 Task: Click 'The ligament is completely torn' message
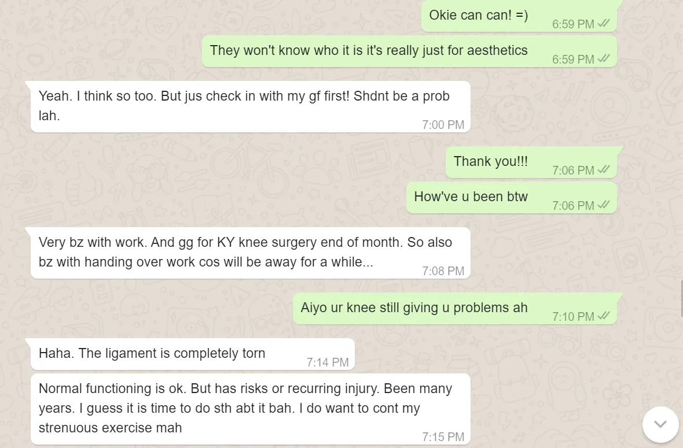point(193,354)
